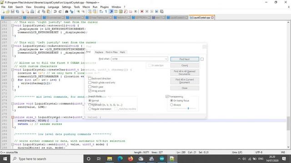Image resolution: width=291 pixels, height=163 pixels.
Task: Click Find All in All Opened Documents
Action: (185, 72)
